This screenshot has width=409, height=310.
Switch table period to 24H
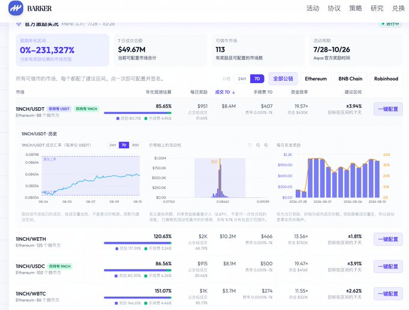(242, 78)
